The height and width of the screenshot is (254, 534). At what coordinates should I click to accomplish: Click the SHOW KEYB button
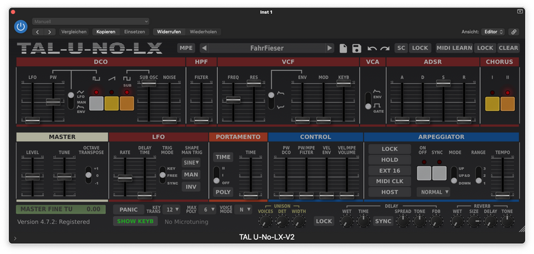136,221
